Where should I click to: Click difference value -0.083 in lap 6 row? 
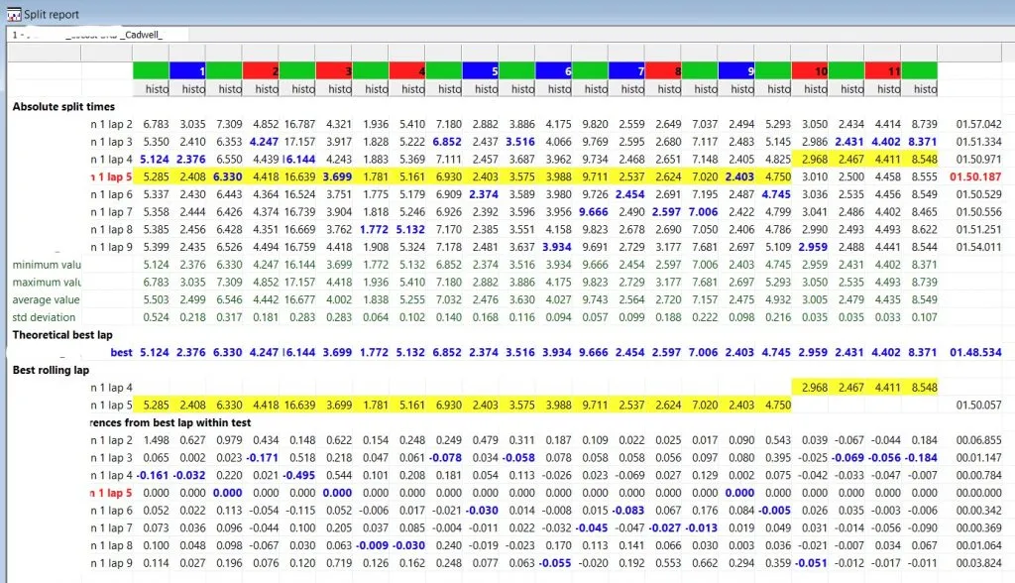point(627,511)
